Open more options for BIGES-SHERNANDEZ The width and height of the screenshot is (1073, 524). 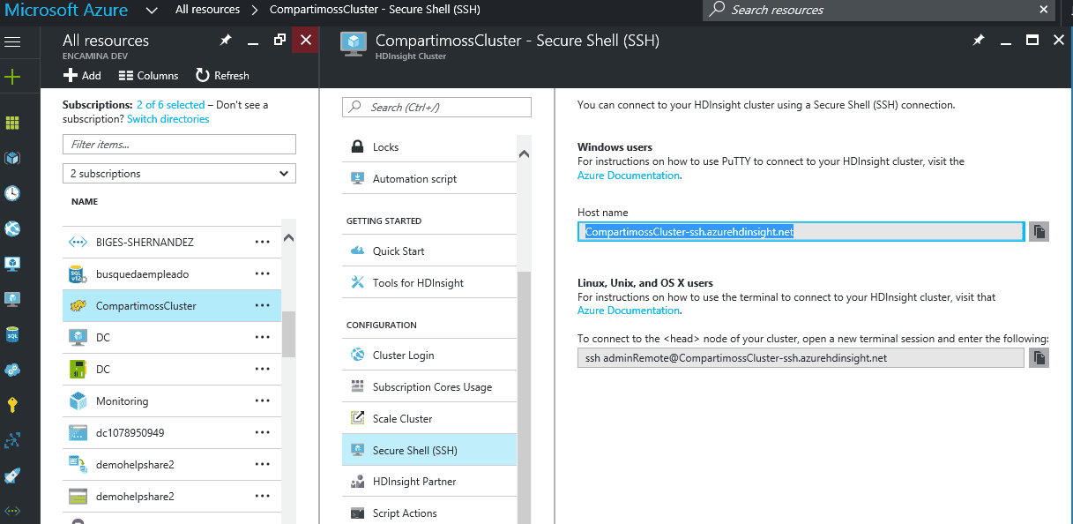tap(262, 242)
